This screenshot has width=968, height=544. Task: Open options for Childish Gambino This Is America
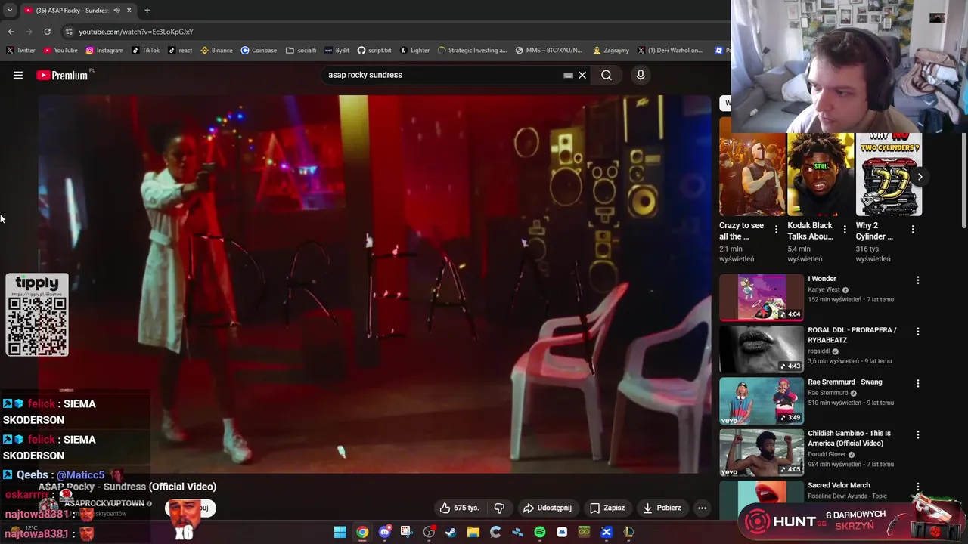pyautogui.click(x=918, y=434)
